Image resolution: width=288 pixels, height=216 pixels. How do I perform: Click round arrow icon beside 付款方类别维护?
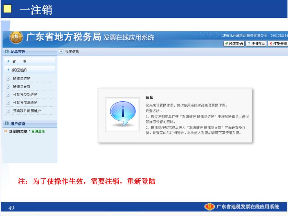(x=8, y=94)
